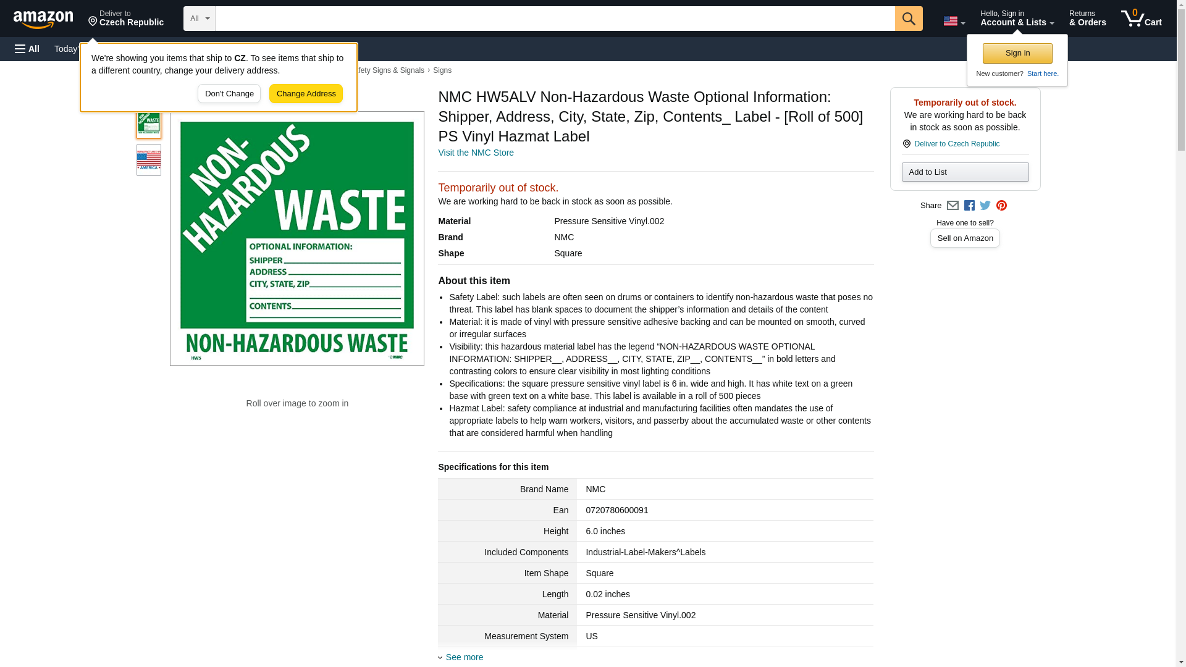Click Add to List button

[964, 172]
